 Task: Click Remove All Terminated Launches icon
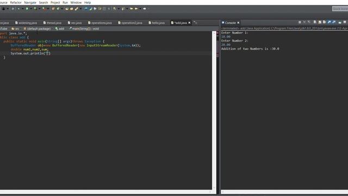[309, 22]
